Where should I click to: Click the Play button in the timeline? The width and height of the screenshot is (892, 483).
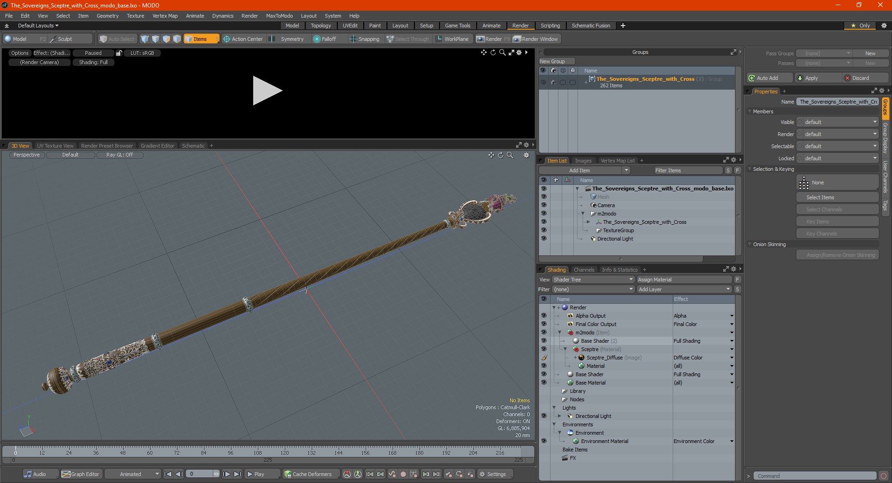(256, 474)
